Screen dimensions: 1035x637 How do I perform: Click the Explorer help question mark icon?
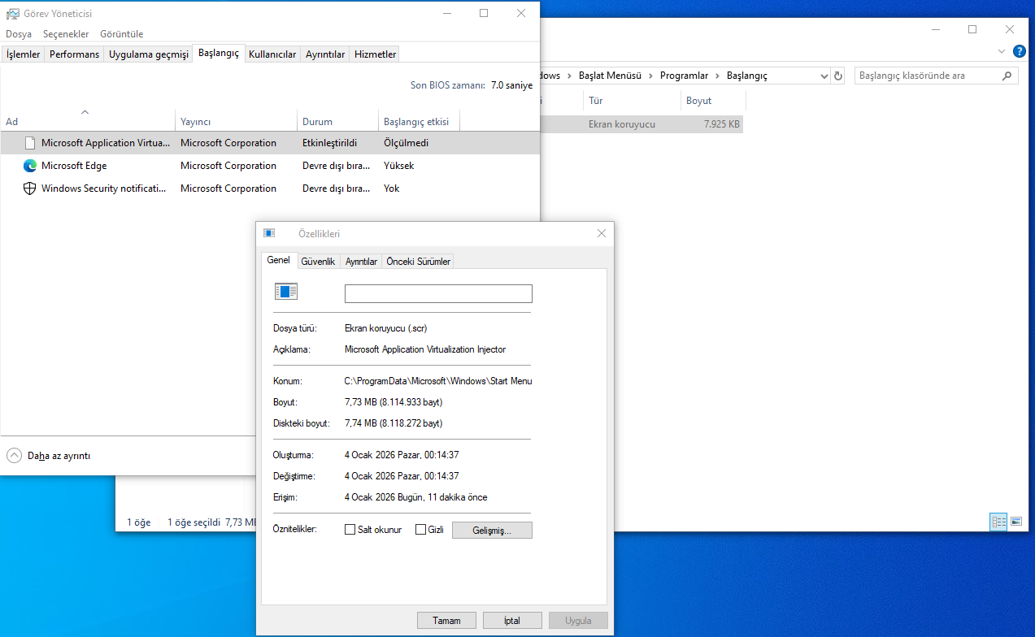point(1020,50)
